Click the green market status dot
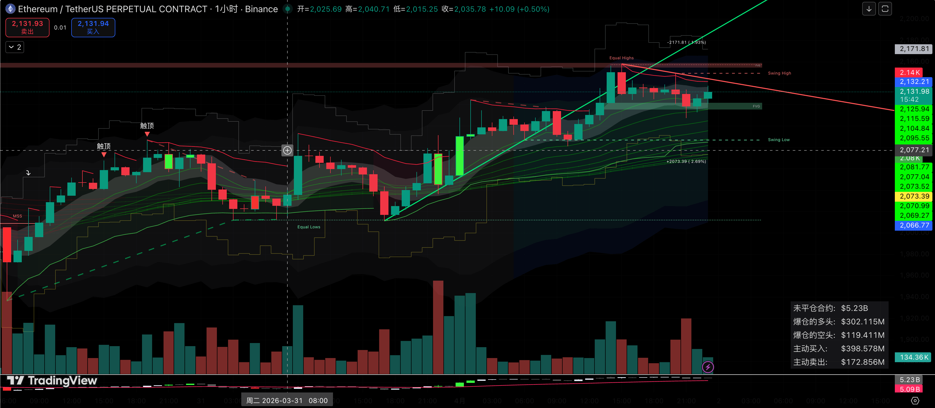 tap(287, 9)
